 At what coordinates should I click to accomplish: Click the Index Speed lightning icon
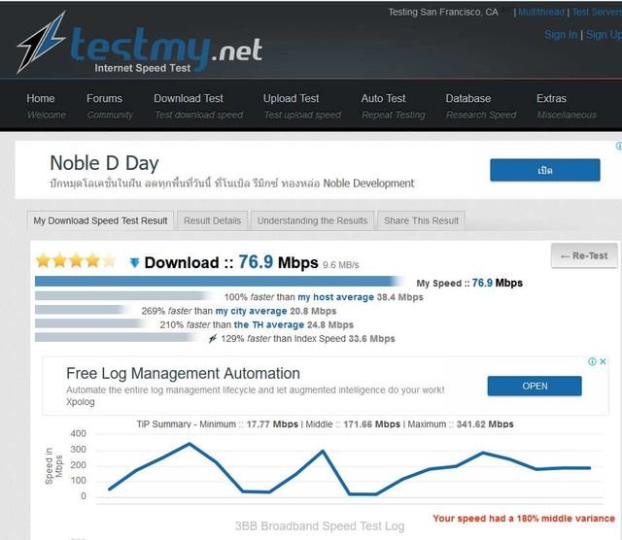pyautogui.click(x=213, y=339)
